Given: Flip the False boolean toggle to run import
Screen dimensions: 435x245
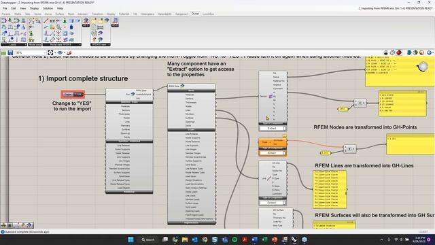Looking at the screenshot, I should point(73,95).
